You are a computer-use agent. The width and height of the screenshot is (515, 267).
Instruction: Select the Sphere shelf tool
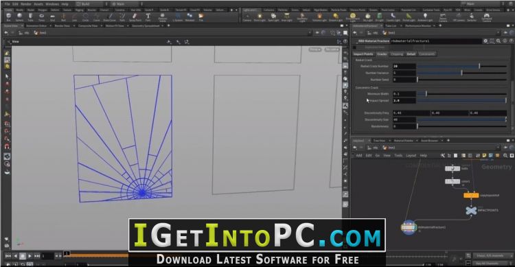click(19, 17)
